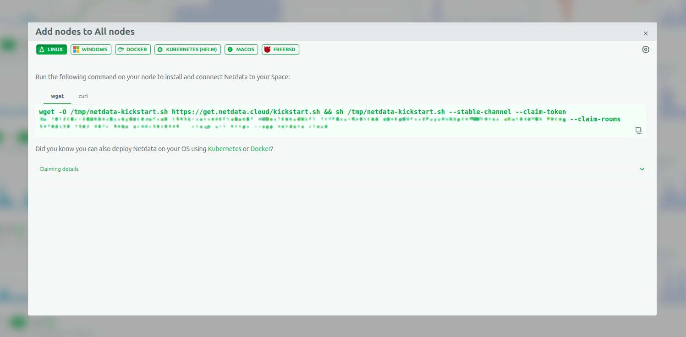Expand the Claiming details section
Image resolution: width=686 pixels, height=337 pixels.
pyautogui.click(x=59, y=169)
